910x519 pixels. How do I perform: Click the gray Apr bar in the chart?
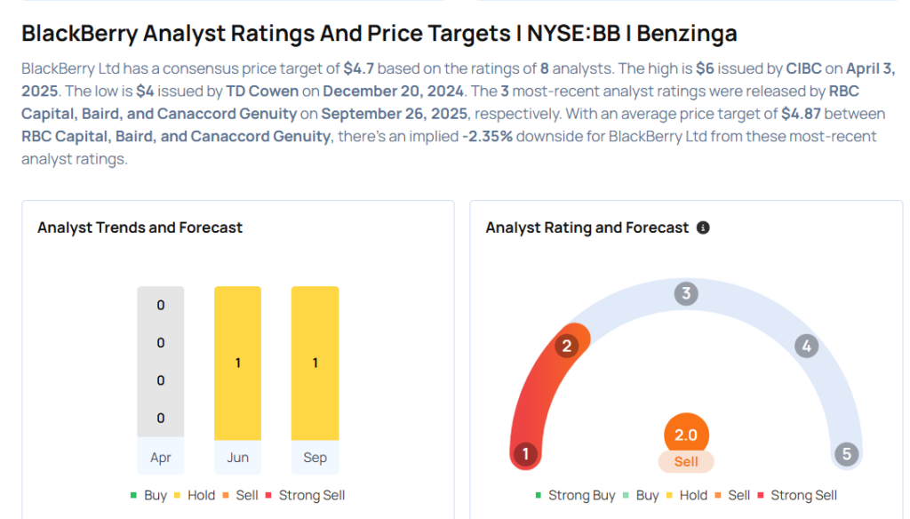pyautogui.click(x=161, y=363)
